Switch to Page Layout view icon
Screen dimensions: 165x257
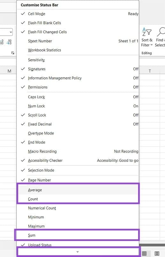coord(157,253)
